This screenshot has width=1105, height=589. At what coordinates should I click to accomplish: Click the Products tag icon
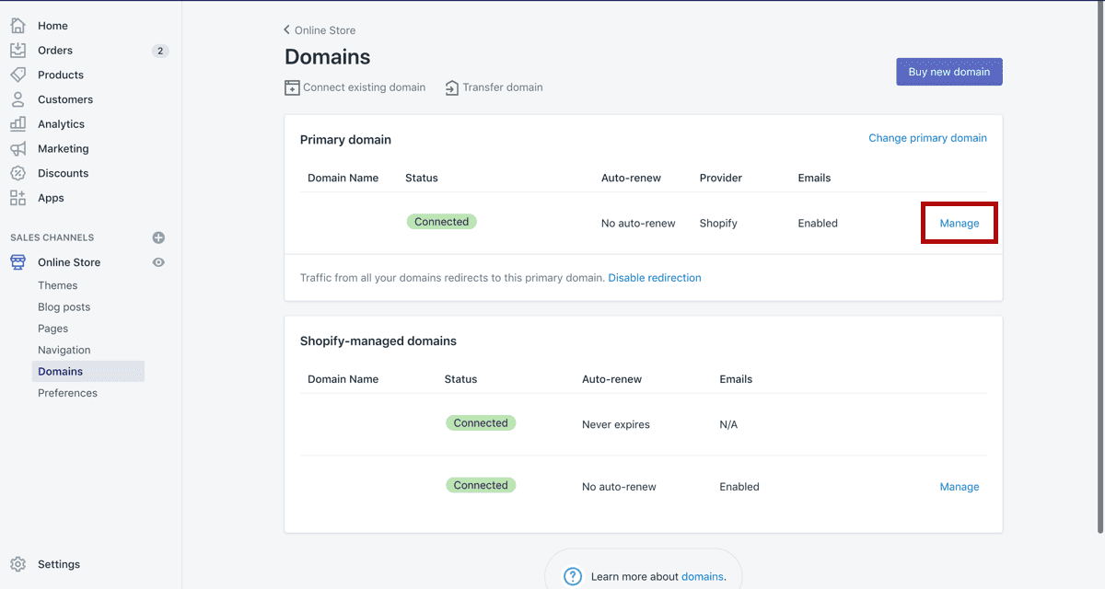pyautogui.click(x=17, y=75)
